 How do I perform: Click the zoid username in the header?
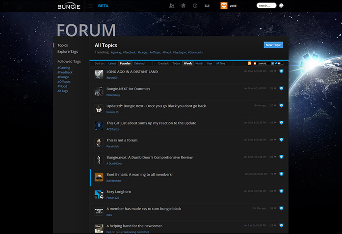233,6
